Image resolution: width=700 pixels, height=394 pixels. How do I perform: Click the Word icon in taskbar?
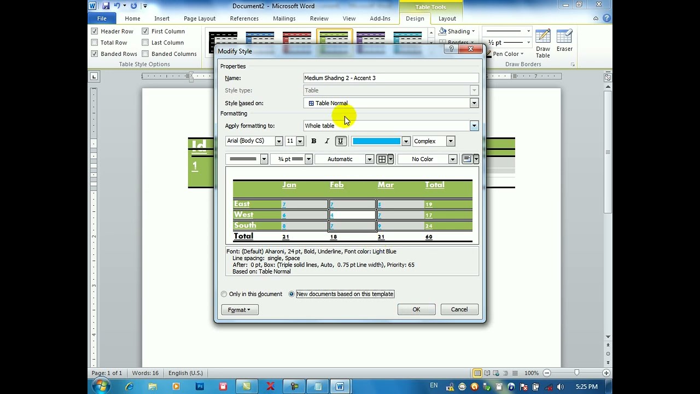340,386
